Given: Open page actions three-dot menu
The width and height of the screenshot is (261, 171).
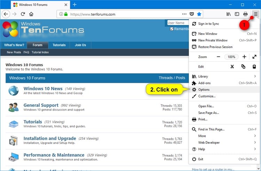Looking at the screenshot, I should pos(184,14).
